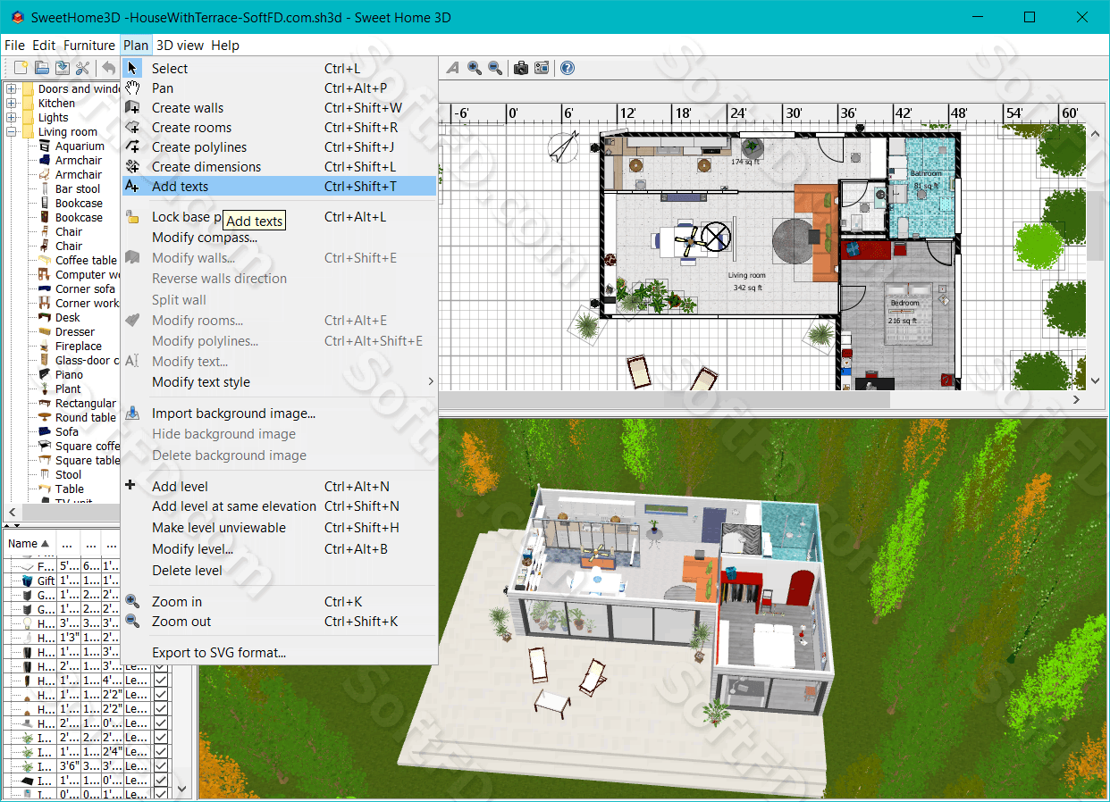The image size is (1110, 802).
Task: Click the New home toolbar icon
Action: [x=21, y=68]
